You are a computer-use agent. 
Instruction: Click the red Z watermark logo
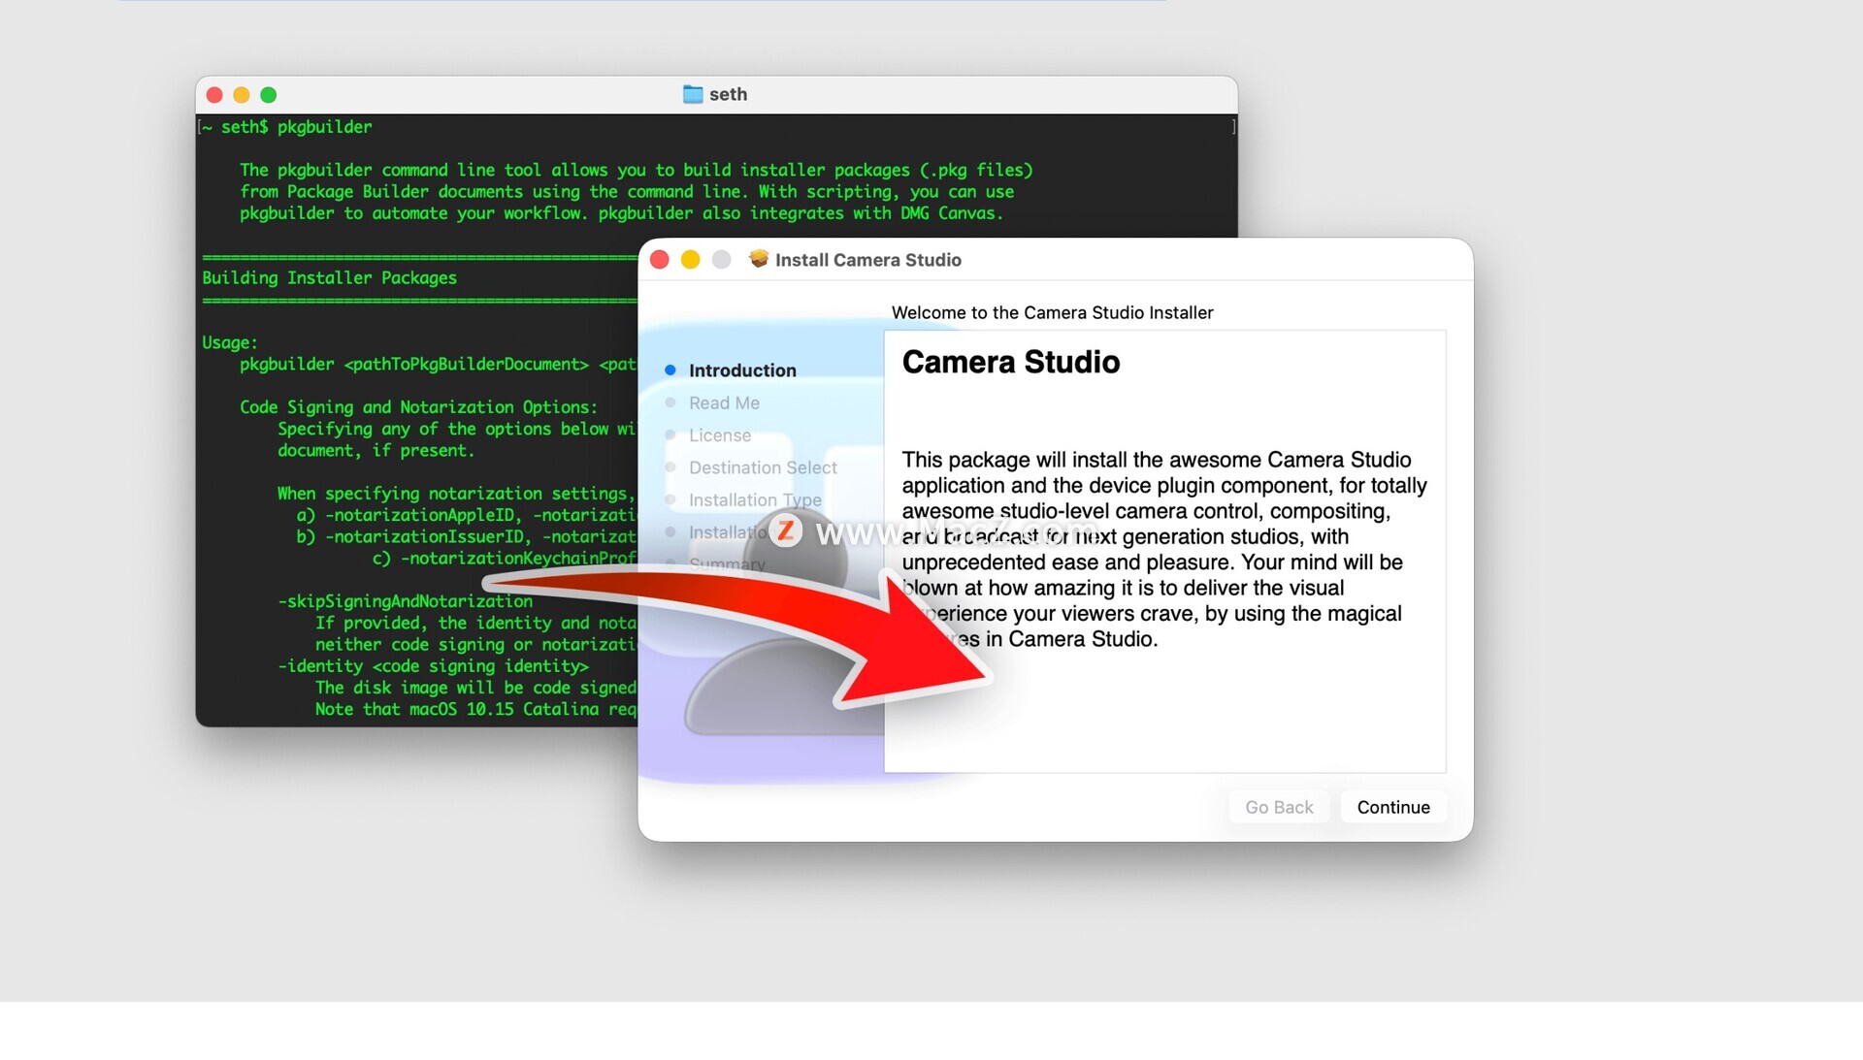click(785, 530)
